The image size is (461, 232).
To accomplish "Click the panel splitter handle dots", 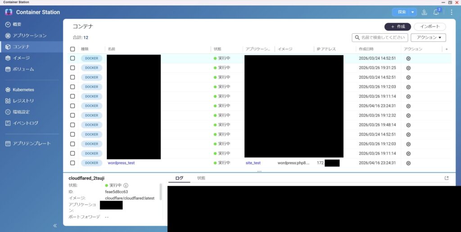I will 259,171.
